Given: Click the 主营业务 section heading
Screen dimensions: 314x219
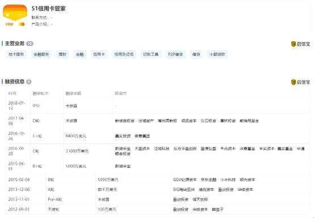Looking at the screenshot, I should coord(14,44).
